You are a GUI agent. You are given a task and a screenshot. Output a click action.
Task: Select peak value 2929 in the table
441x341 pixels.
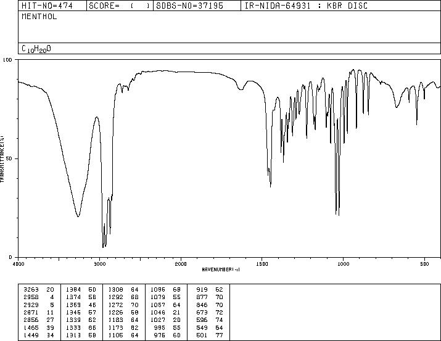[31, 305]
